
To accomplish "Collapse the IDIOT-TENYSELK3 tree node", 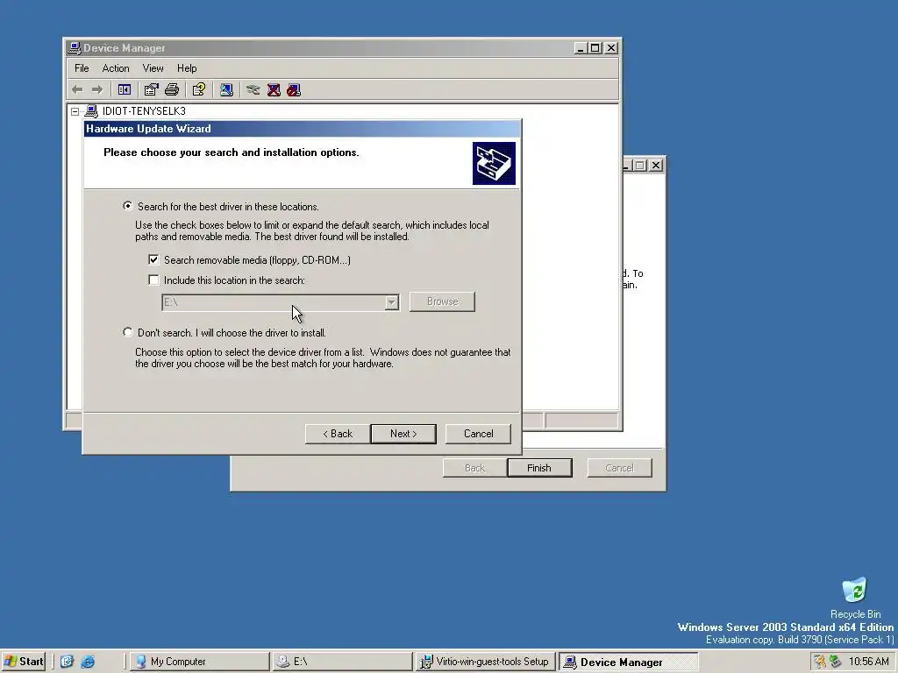I will click(x=75, y=111).
